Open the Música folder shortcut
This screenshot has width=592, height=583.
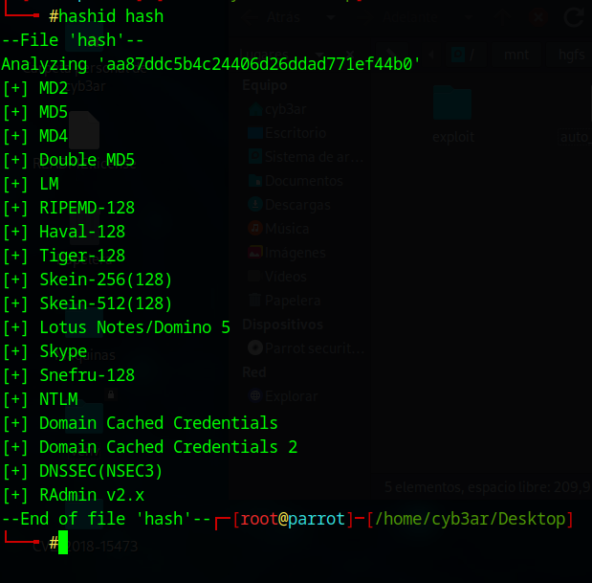pyautogui.click(x=287, y=229)
